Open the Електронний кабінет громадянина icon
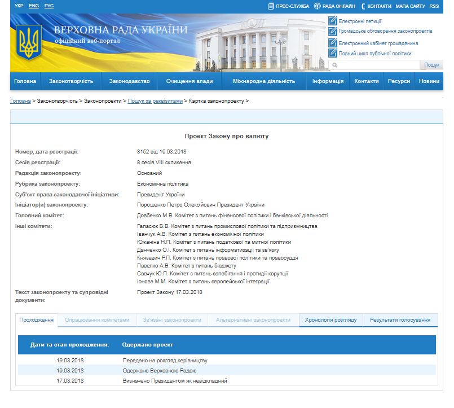The height and width of the screenshot is (408, 454). tap(332, 44)
